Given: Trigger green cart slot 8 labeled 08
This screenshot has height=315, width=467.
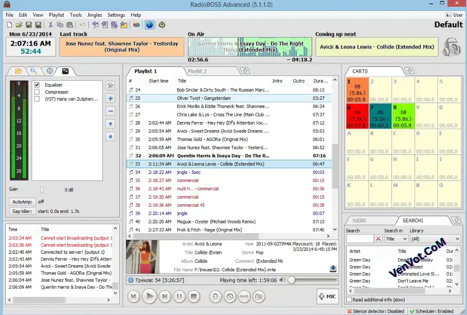Looking at the screenshot, I should point(403,116).
